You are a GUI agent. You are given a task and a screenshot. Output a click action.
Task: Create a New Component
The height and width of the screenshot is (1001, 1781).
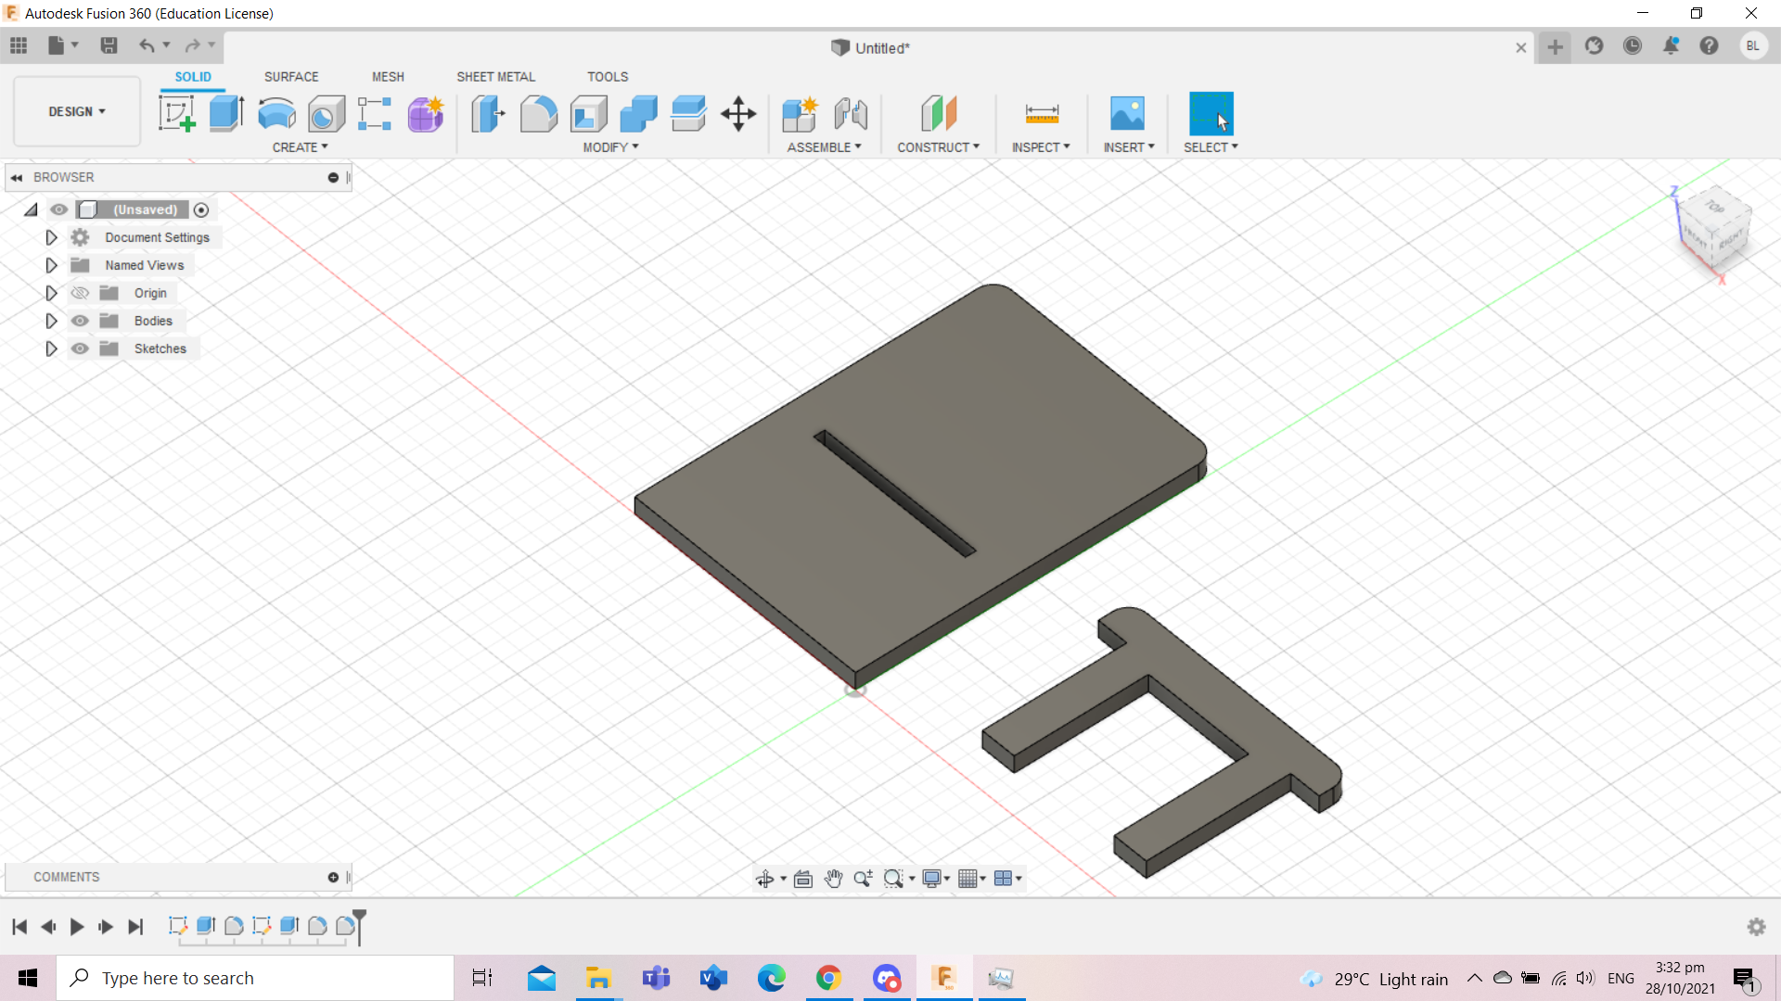click(800, 114)
